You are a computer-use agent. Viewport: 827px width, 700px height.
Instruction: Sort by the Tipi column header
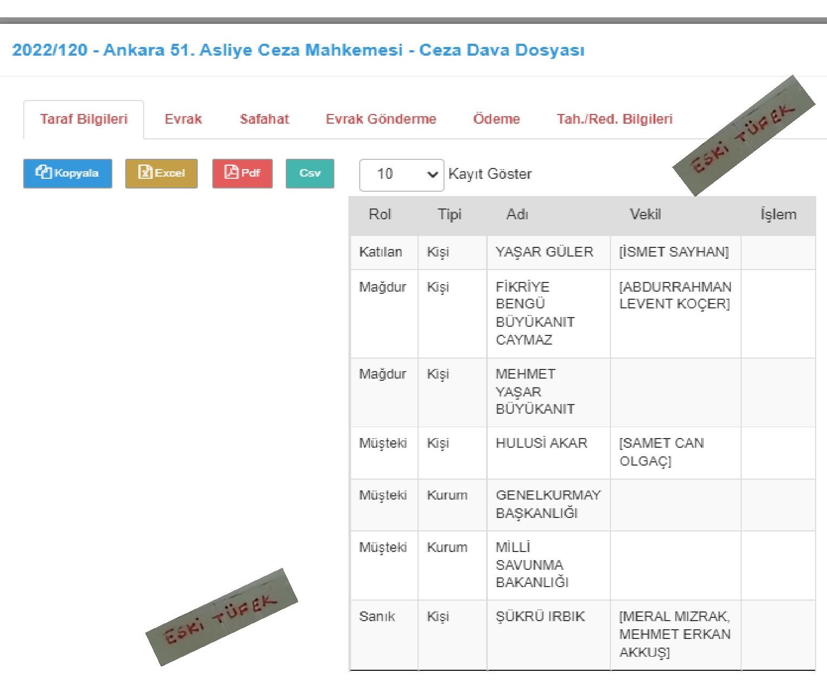pos(449,214)
